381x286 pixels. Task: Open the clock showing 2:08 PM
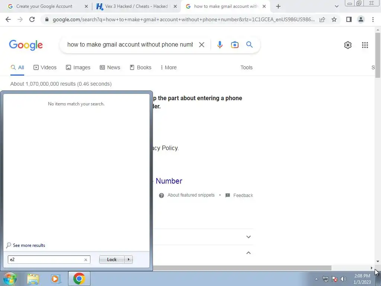click(x=362, y=279)
